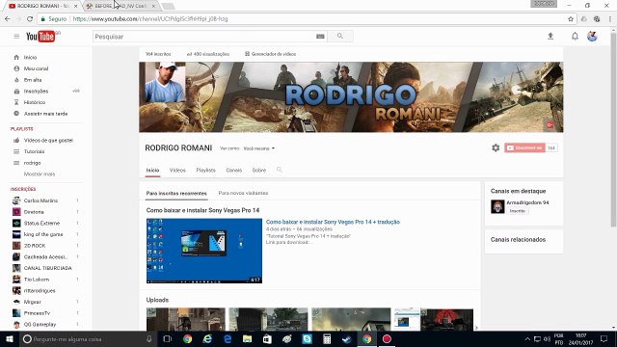The height and width of the screenshot is (347, 617).
Task: Open Tio Lokom subscription
Action: [x=37, y=280]
